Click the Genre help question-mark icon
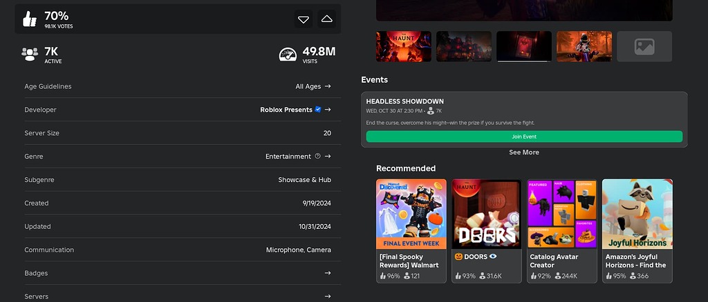708x302 pixels. pos(318,157)
